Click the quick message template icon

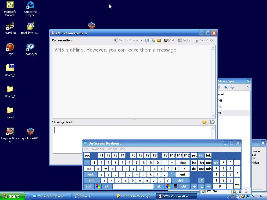(x=212, y=122)
